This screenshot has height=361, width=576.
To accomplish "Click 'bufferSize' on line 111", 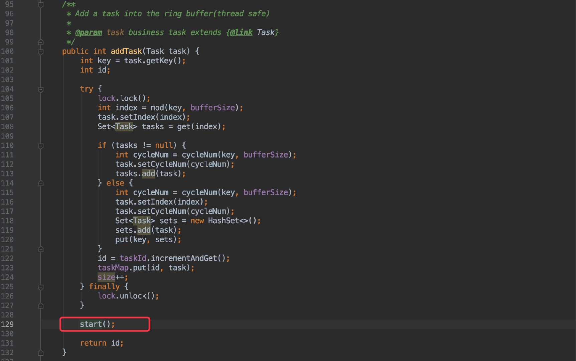I will (x=266, y=155).
